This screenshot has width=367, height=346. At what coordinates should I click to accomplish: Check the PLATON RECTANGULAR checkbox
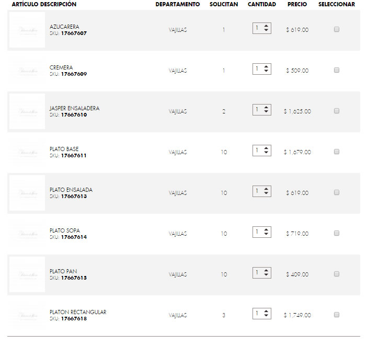click(x=337, y=315)
